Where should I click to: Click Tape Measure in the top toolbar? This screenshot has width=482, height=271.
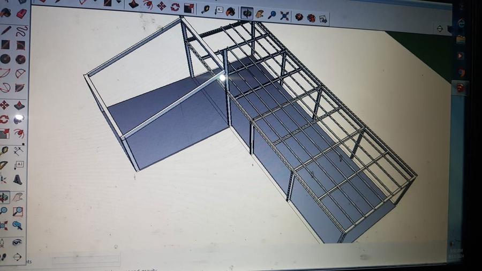point(205,10)
